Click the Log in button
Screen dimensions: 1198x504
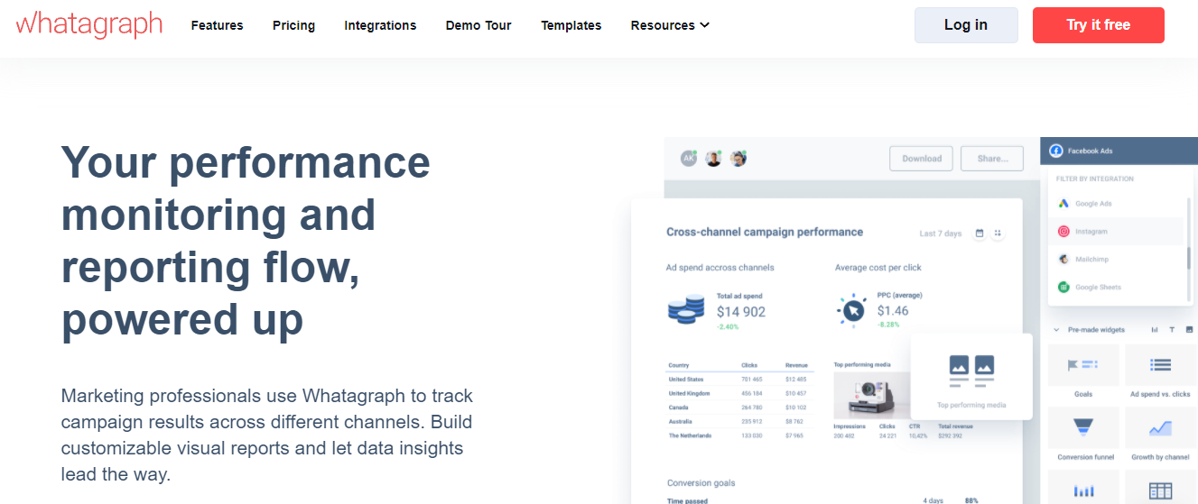coord(965,25)
